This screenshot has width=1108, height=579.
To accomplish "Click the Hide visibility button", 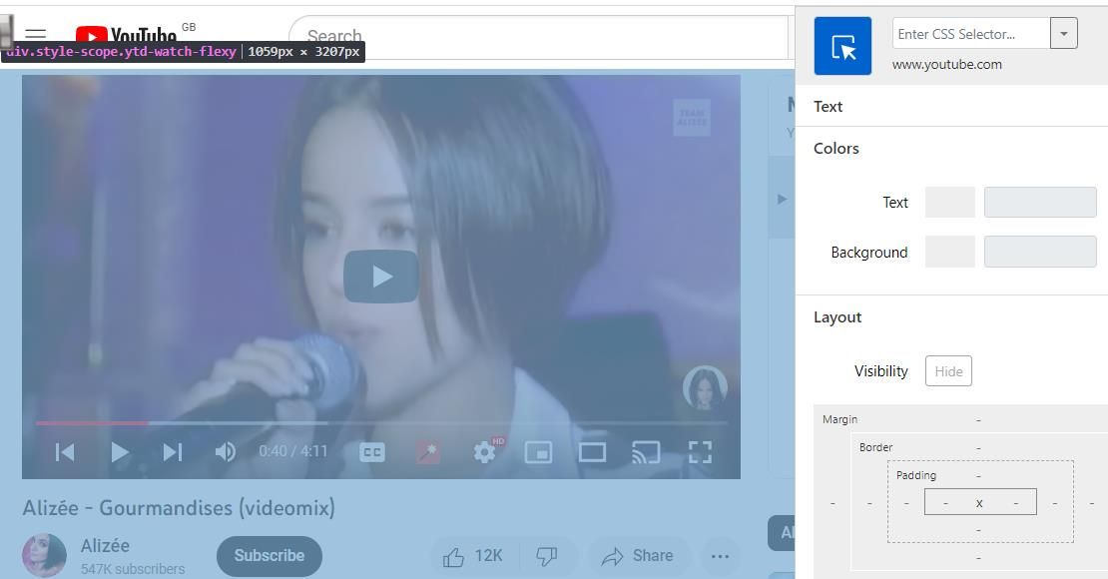I will 948,371.
